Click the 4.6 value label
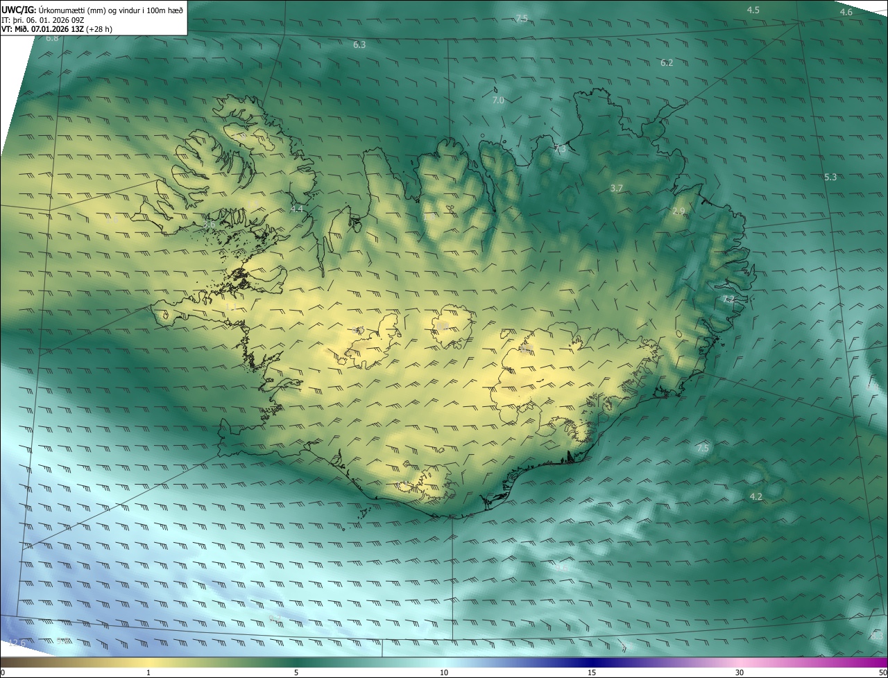Image resolution: width=888 pixels, height=678 pixels. point(846,12)
